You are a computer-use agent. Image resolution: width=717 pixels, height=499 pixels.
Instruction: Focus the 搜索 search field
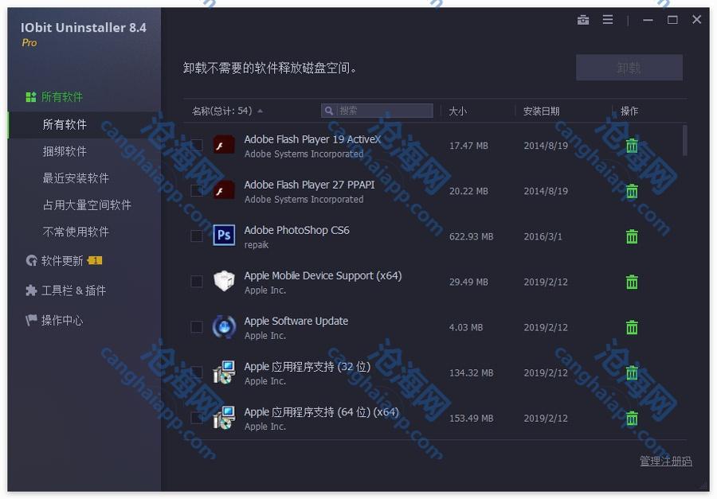[378, 111]
